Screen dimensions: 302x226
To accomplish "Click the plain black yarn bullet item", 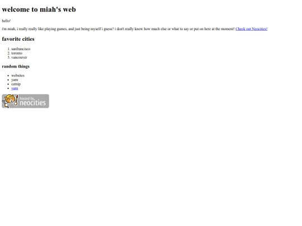I will click(15, 80).
